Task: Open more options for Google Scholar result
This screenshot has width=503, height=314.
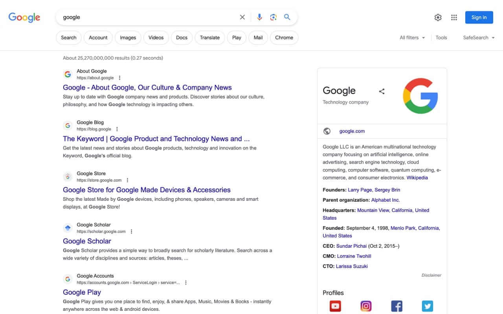Action: (132, 232)
